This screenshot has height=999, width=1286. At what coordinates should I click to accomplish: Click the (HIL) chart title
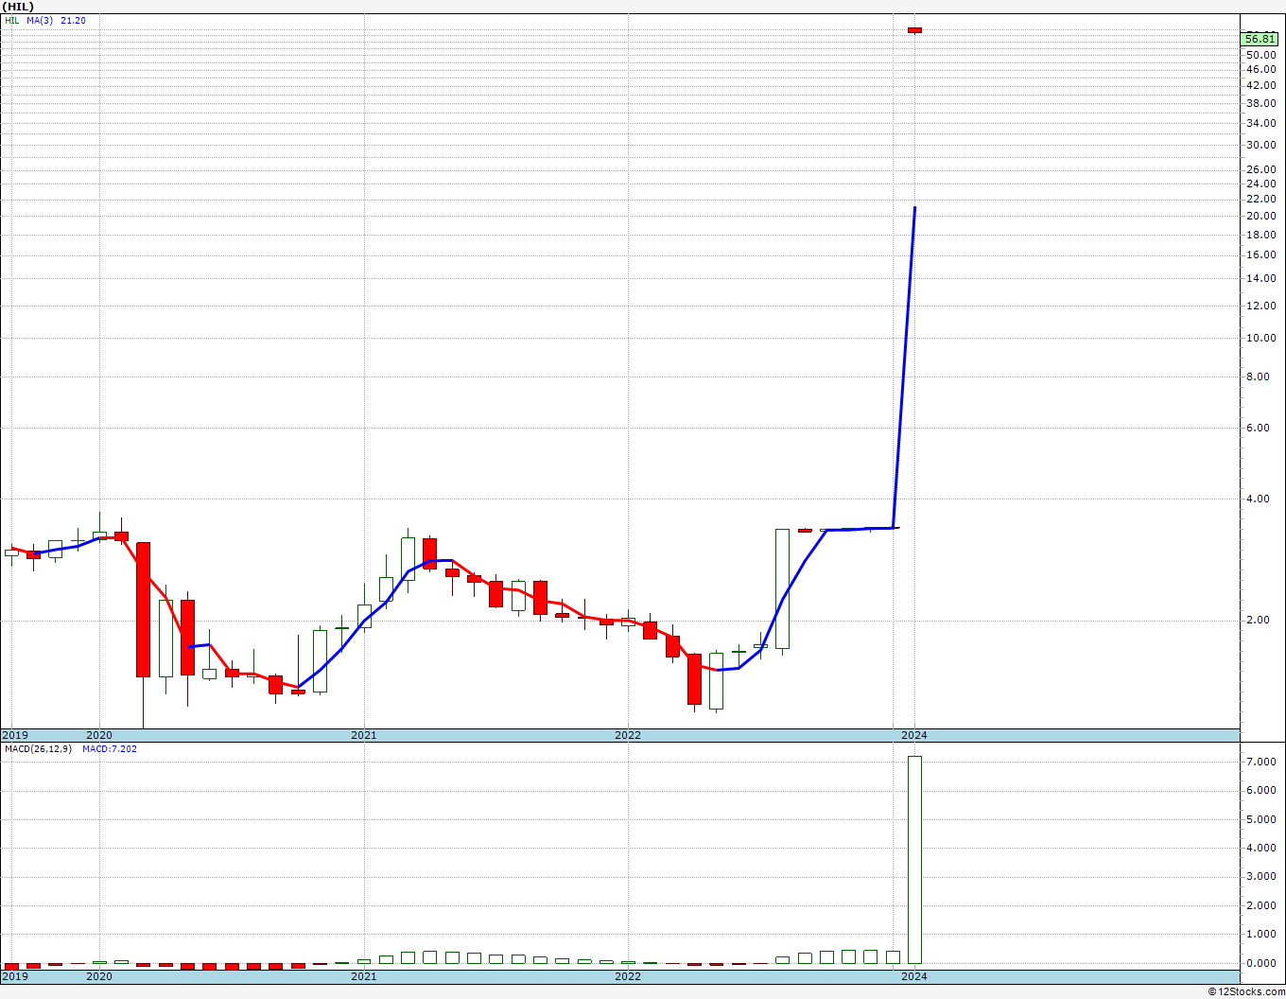[x=19, y=7]
